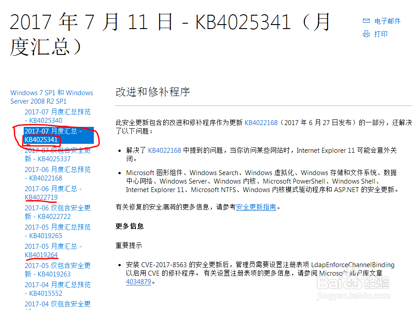
Task: Click KB4022168 link in intro paragraph
Action: tap(261, 123)
